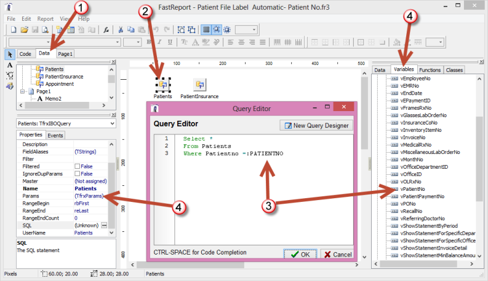Toggle the IgnoreDupParams property checkbox
Viewport: 488px width, 281px height.
tap(77, 174)
